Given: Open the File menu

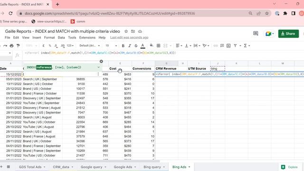Looking at the screenshot, I should tap(8, 38).
